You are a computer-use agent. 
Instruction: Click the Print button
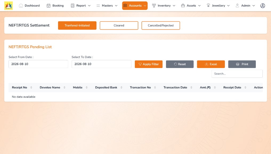coord(242,64)
